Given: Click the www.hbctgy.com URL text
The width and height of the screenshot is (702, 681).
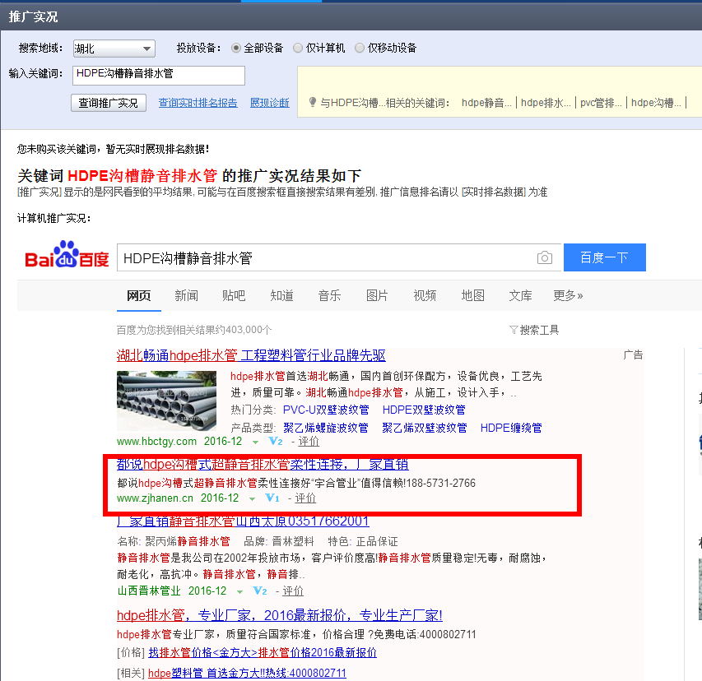Looking at the screenshot, I should pos(156,441).
